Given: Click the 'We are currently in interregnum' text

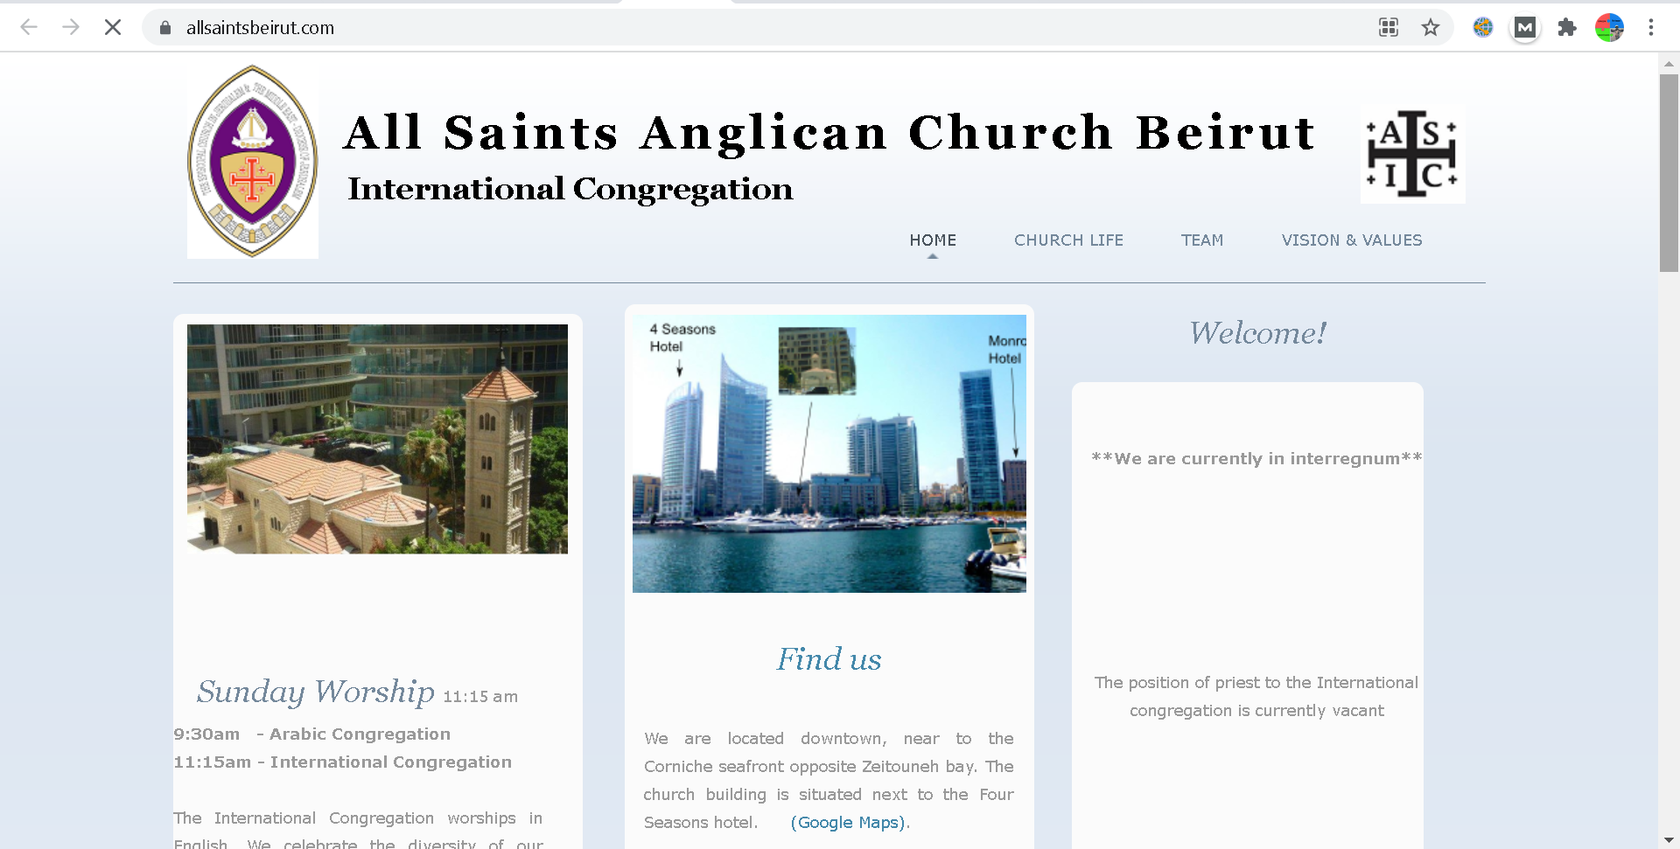Looking at the screenshot, I should pos(1256,459).
